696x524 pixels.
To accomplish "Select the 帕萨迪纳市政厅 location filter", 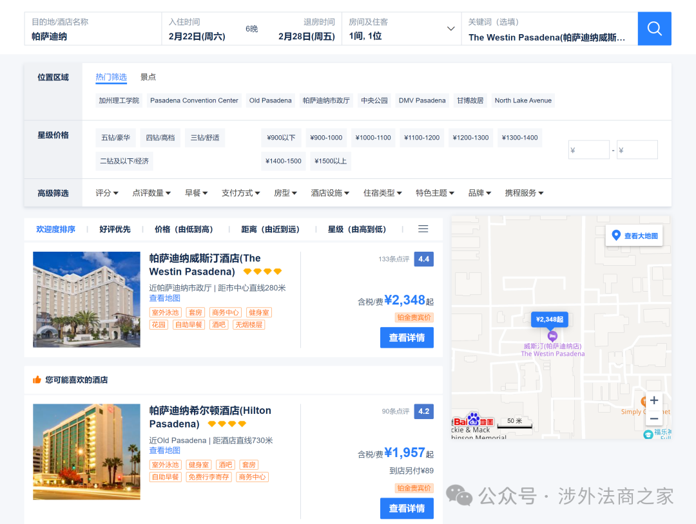I will tap(326, 100).
